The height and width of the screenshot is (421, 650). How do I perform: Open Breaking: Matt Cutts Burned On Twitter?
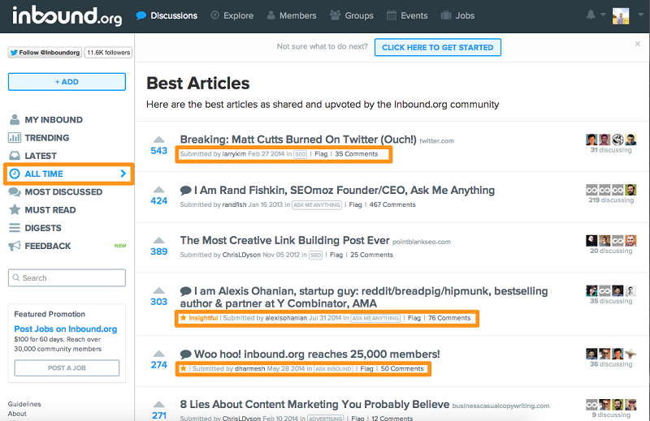click(x=298, y=140)
